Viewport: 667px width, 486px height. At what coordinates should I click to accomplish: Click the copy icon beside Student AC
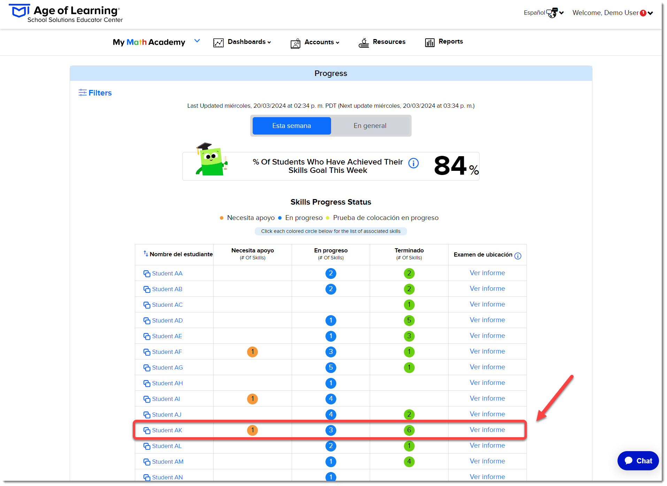pos(147,305)
